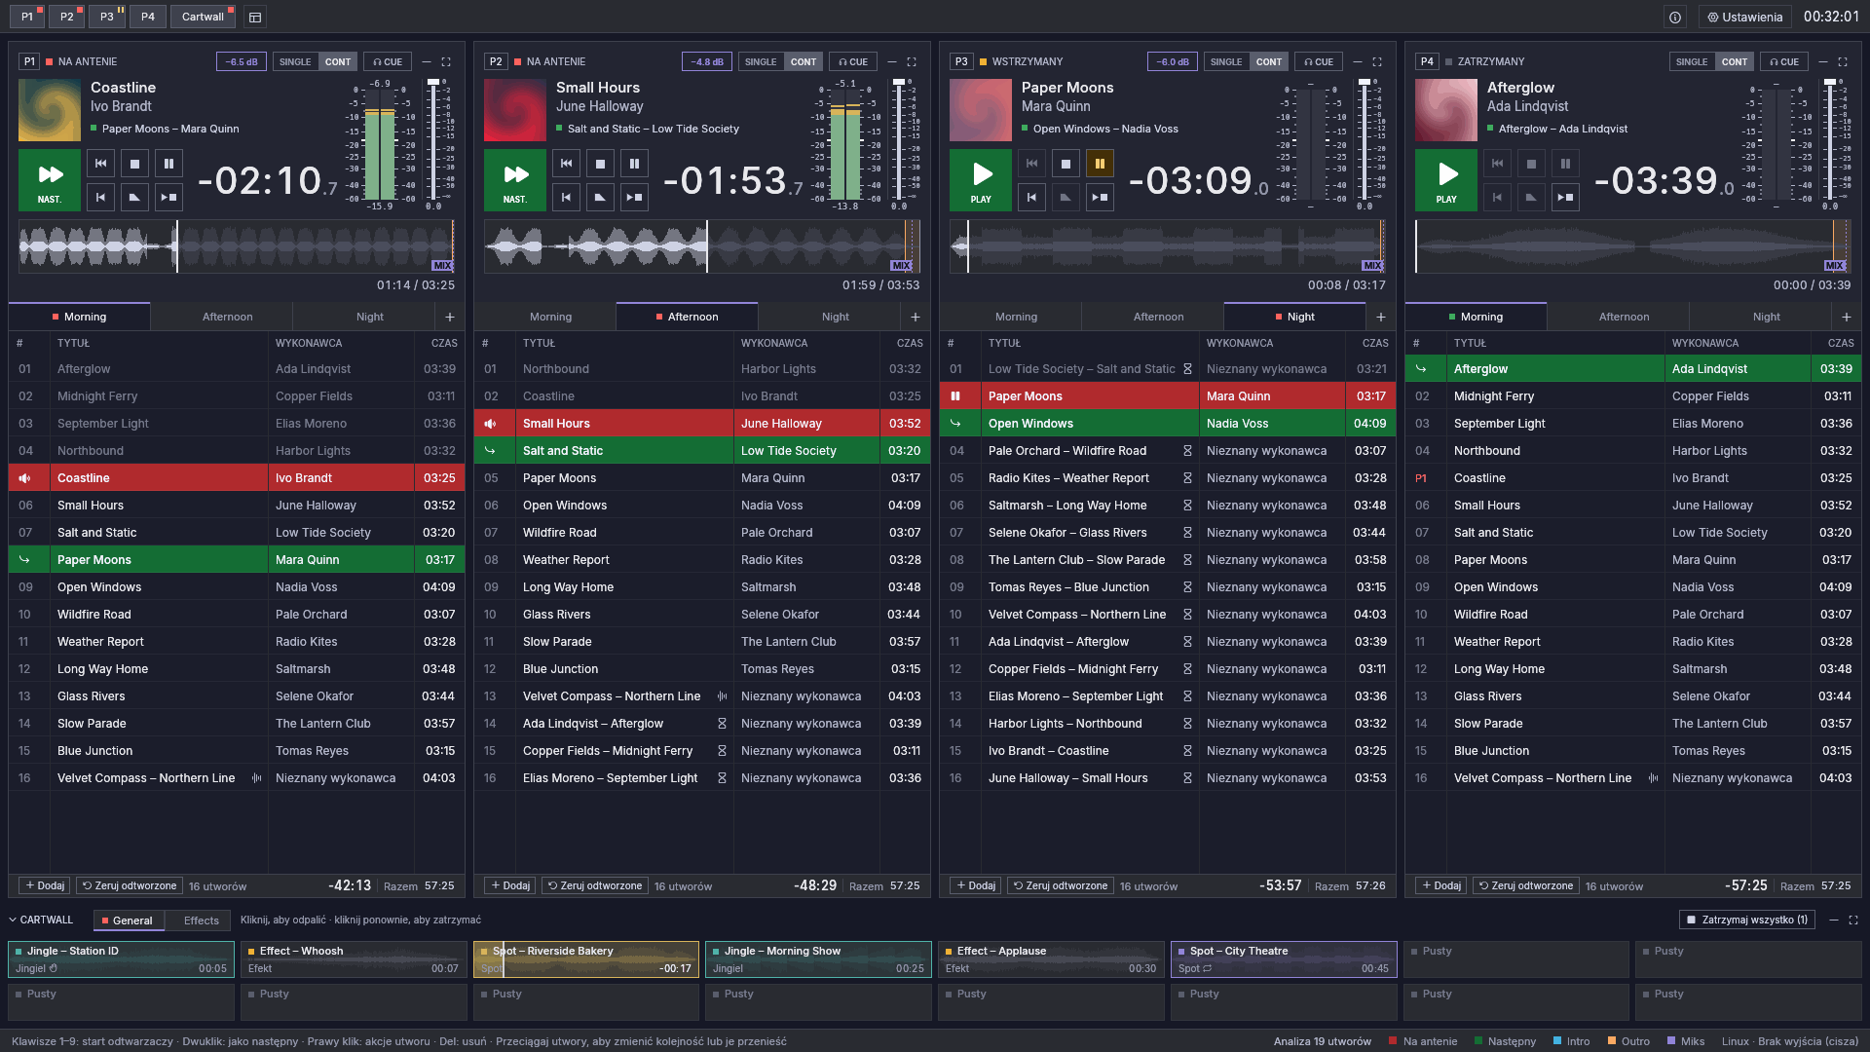This screenshot has width=1870, height=1052.
Task: Toggle CUE on player P4
Action: pyautogui.click(x=1784, y=61)
